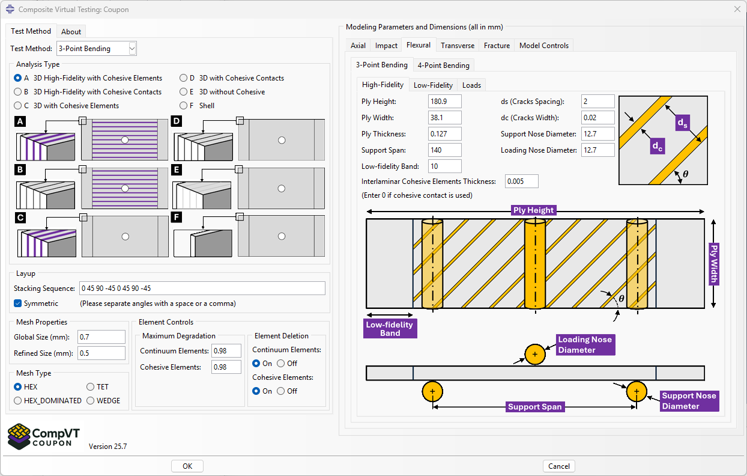Viewport: 747px width, 476px height.
Task: Click the OK button
Action: [187, 466]
